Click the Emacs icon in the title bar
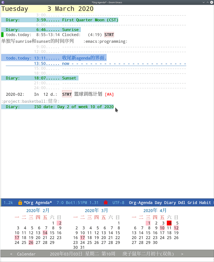 point(3,2)
